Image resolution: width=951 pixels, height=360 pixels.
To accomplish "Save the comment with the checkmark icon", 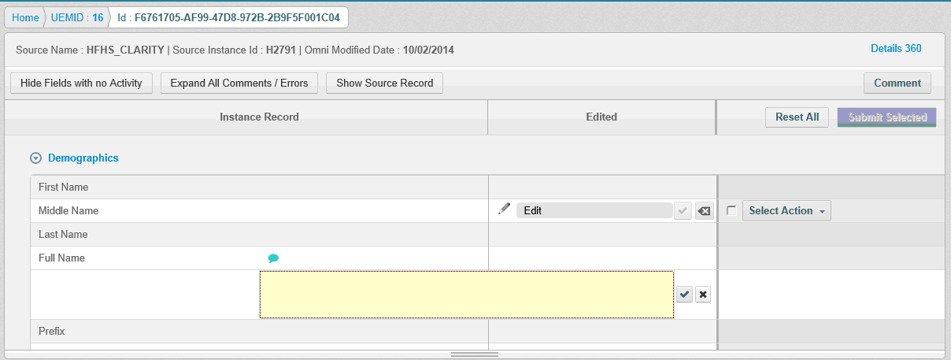I will [685, 295].
